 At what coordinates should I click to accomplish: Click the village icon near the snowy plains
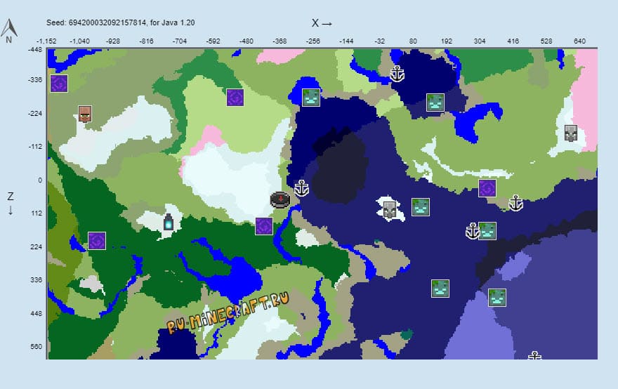(85, 114)
